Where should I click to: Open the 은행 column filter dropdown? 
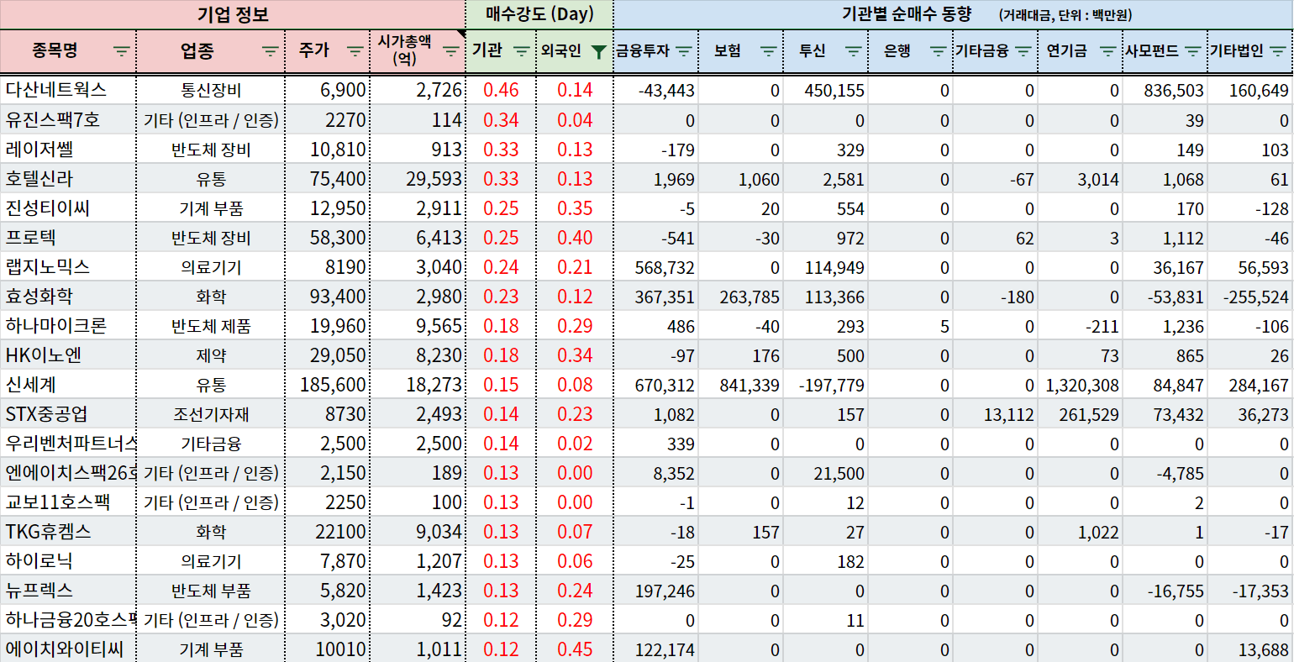click(x=939, y=51)
